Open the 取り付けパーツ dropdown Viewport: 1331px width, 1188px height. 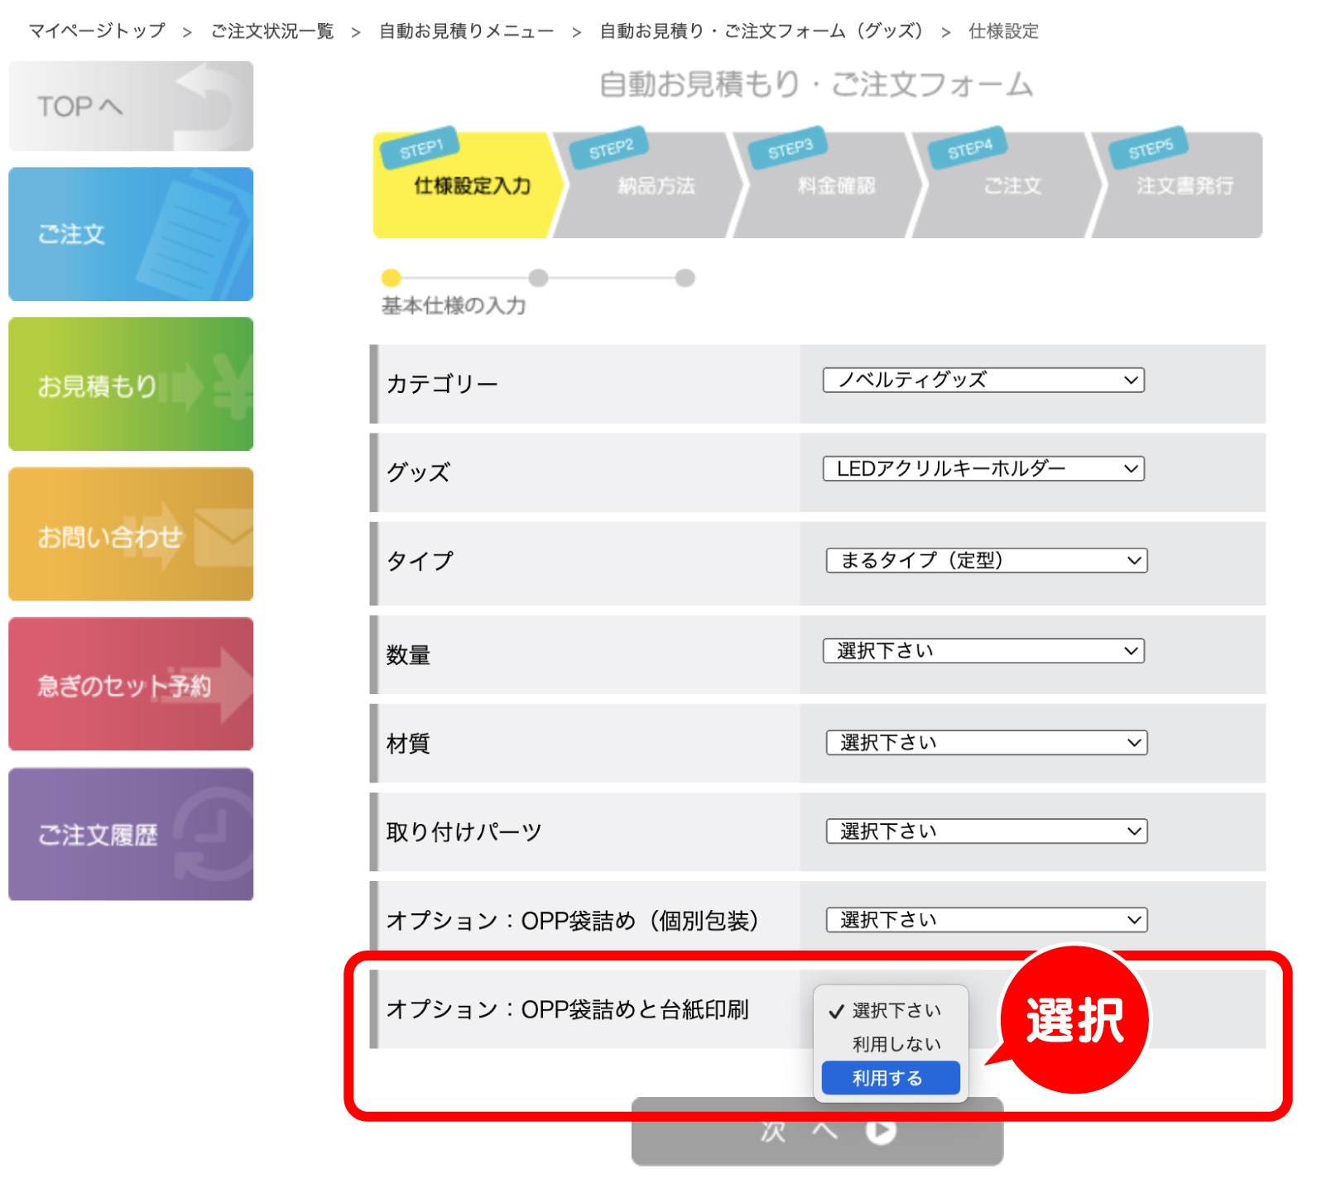tap(987, 831)
